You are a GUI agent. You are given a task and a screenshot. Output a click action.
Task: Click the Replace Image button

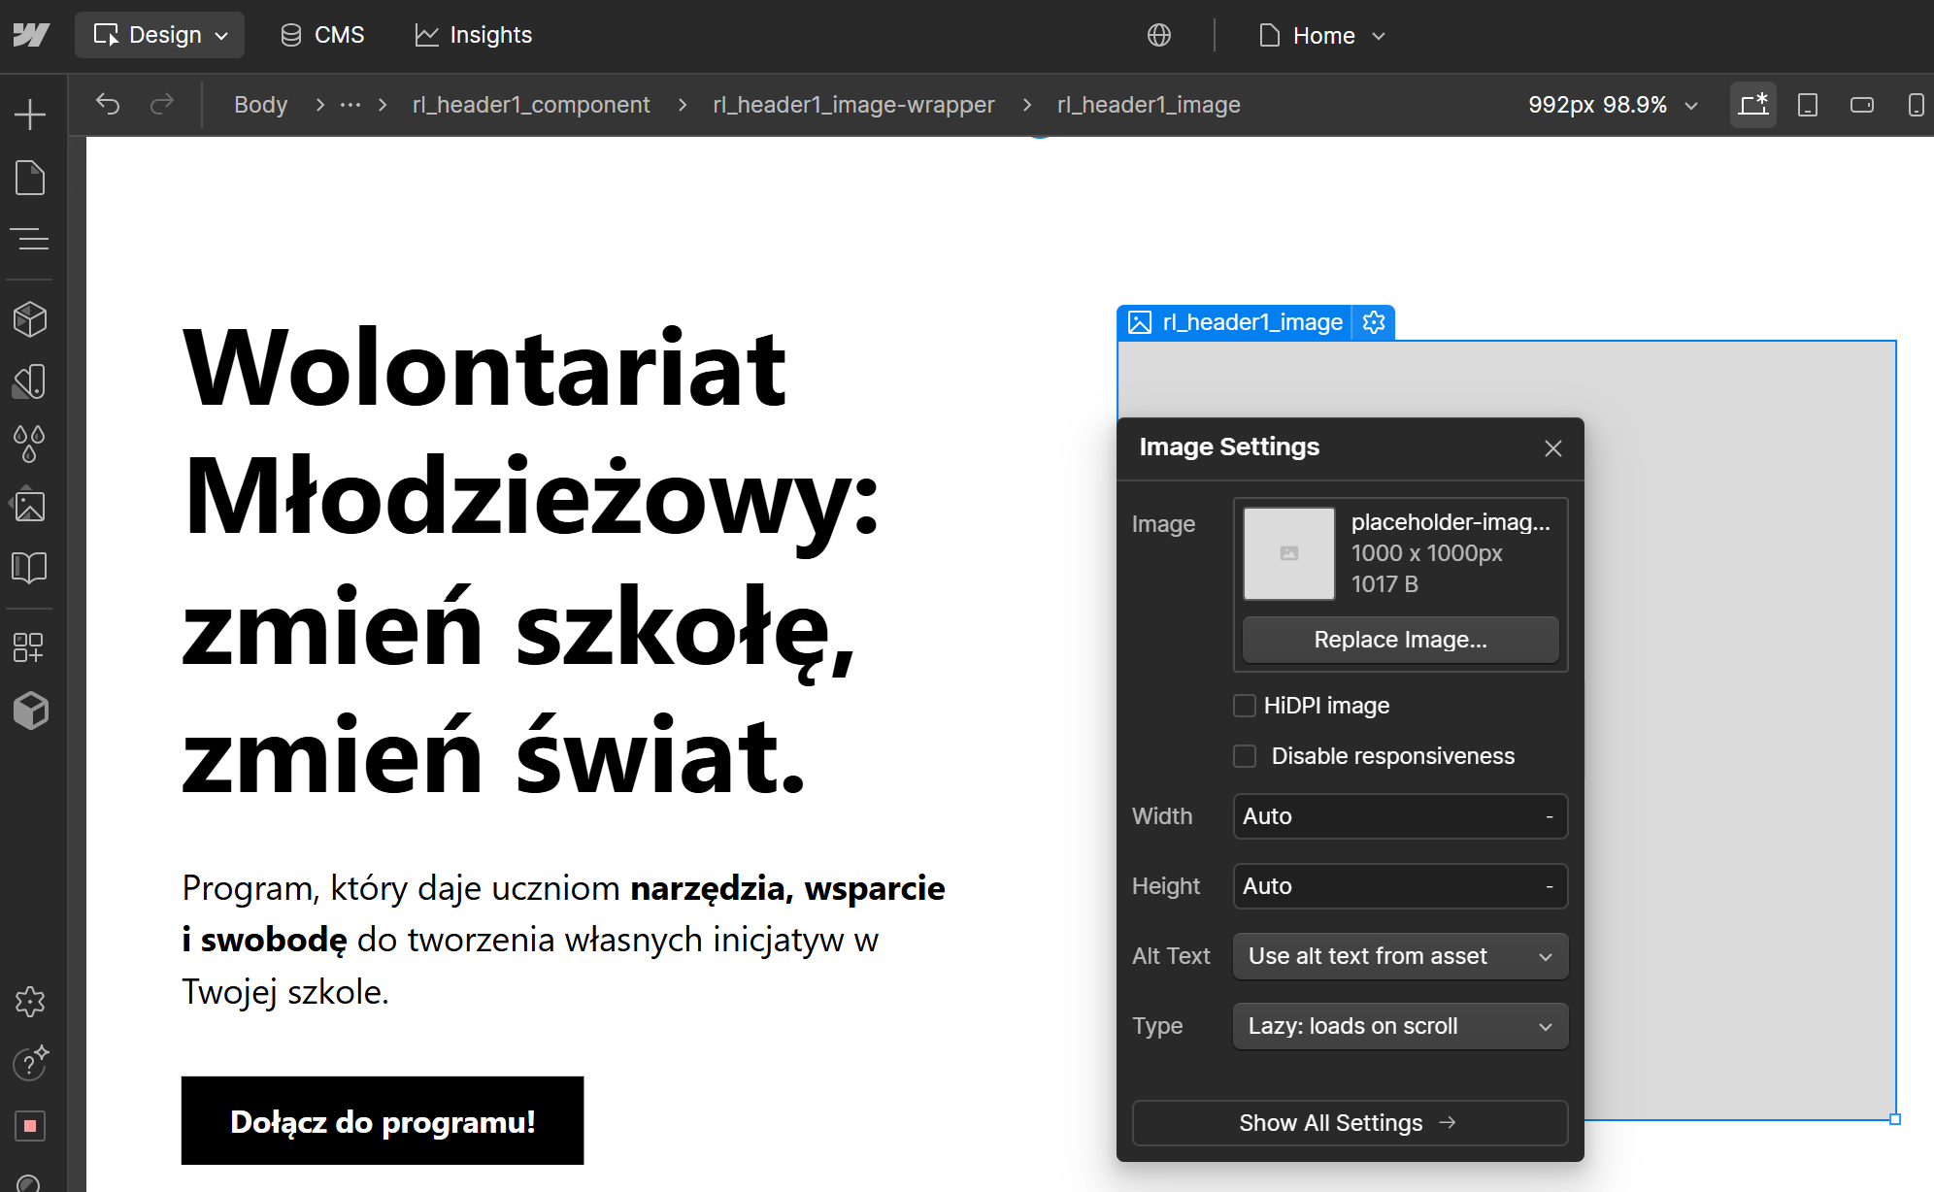point(1400,640)
